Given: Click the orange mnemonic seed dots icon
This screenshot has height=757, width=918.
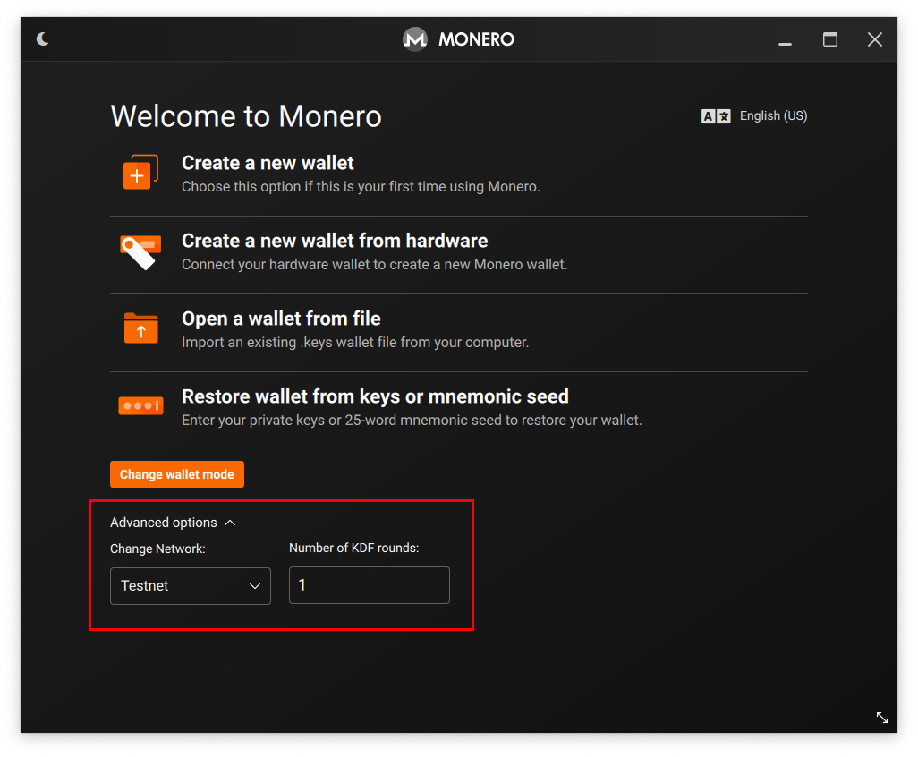Looking at the screenshot, I should pyautogui.click(x=140, y=405).
